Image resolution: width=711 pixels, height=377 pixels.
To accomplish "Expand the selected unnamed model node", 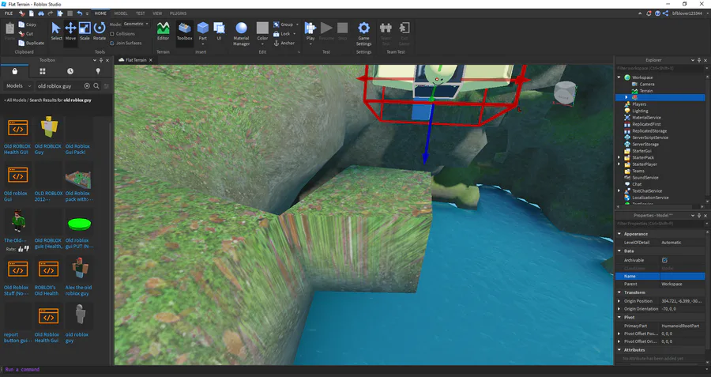I will [x=626, y=97].
